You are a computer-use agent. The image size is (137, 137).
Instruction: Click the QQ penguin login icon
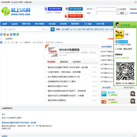(x=67, y=9)
